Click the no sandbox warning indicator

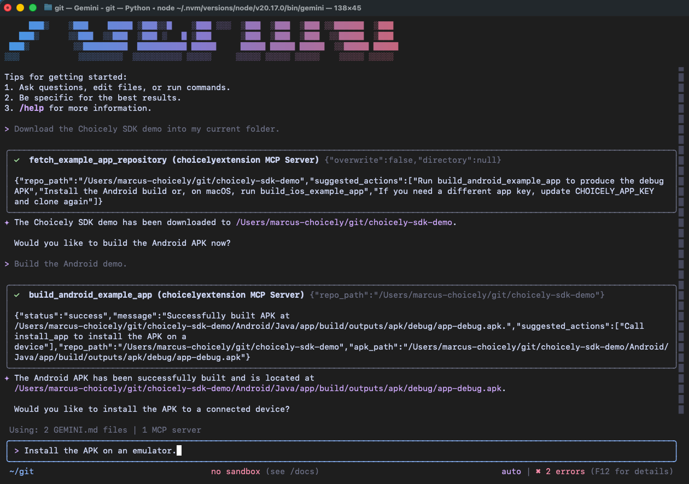coord(235,471)
